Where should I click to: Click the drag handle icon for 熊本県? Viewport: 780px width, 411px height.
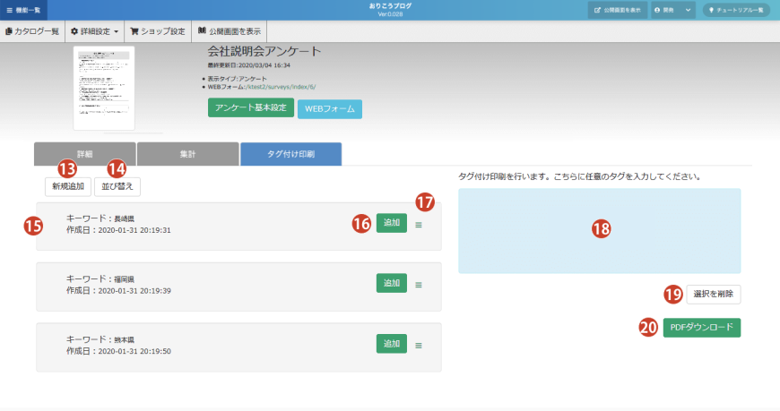[419, 345]
